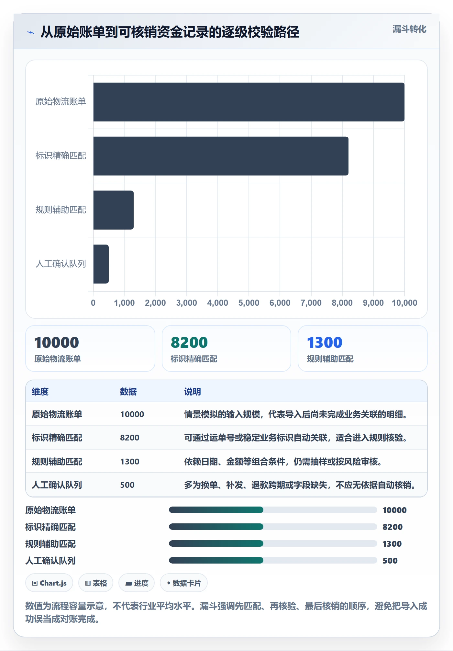
Task: Click the progress bar for 人工确认队列
Action: coord(273,561)
